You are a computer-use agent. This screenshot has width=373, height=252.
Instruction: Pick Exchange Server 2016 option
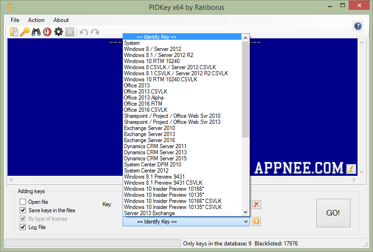click(x=182, y=140)
